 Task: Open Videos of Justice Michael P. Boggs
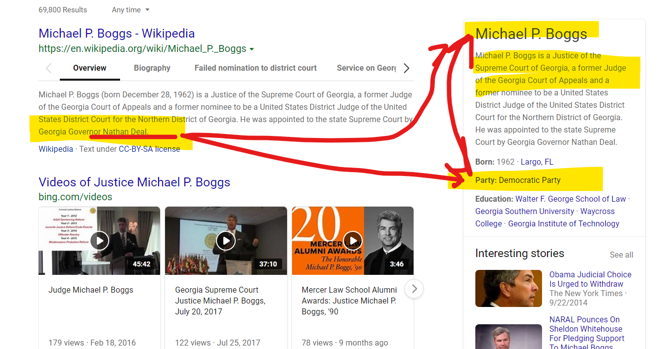(x=134, y=182)
